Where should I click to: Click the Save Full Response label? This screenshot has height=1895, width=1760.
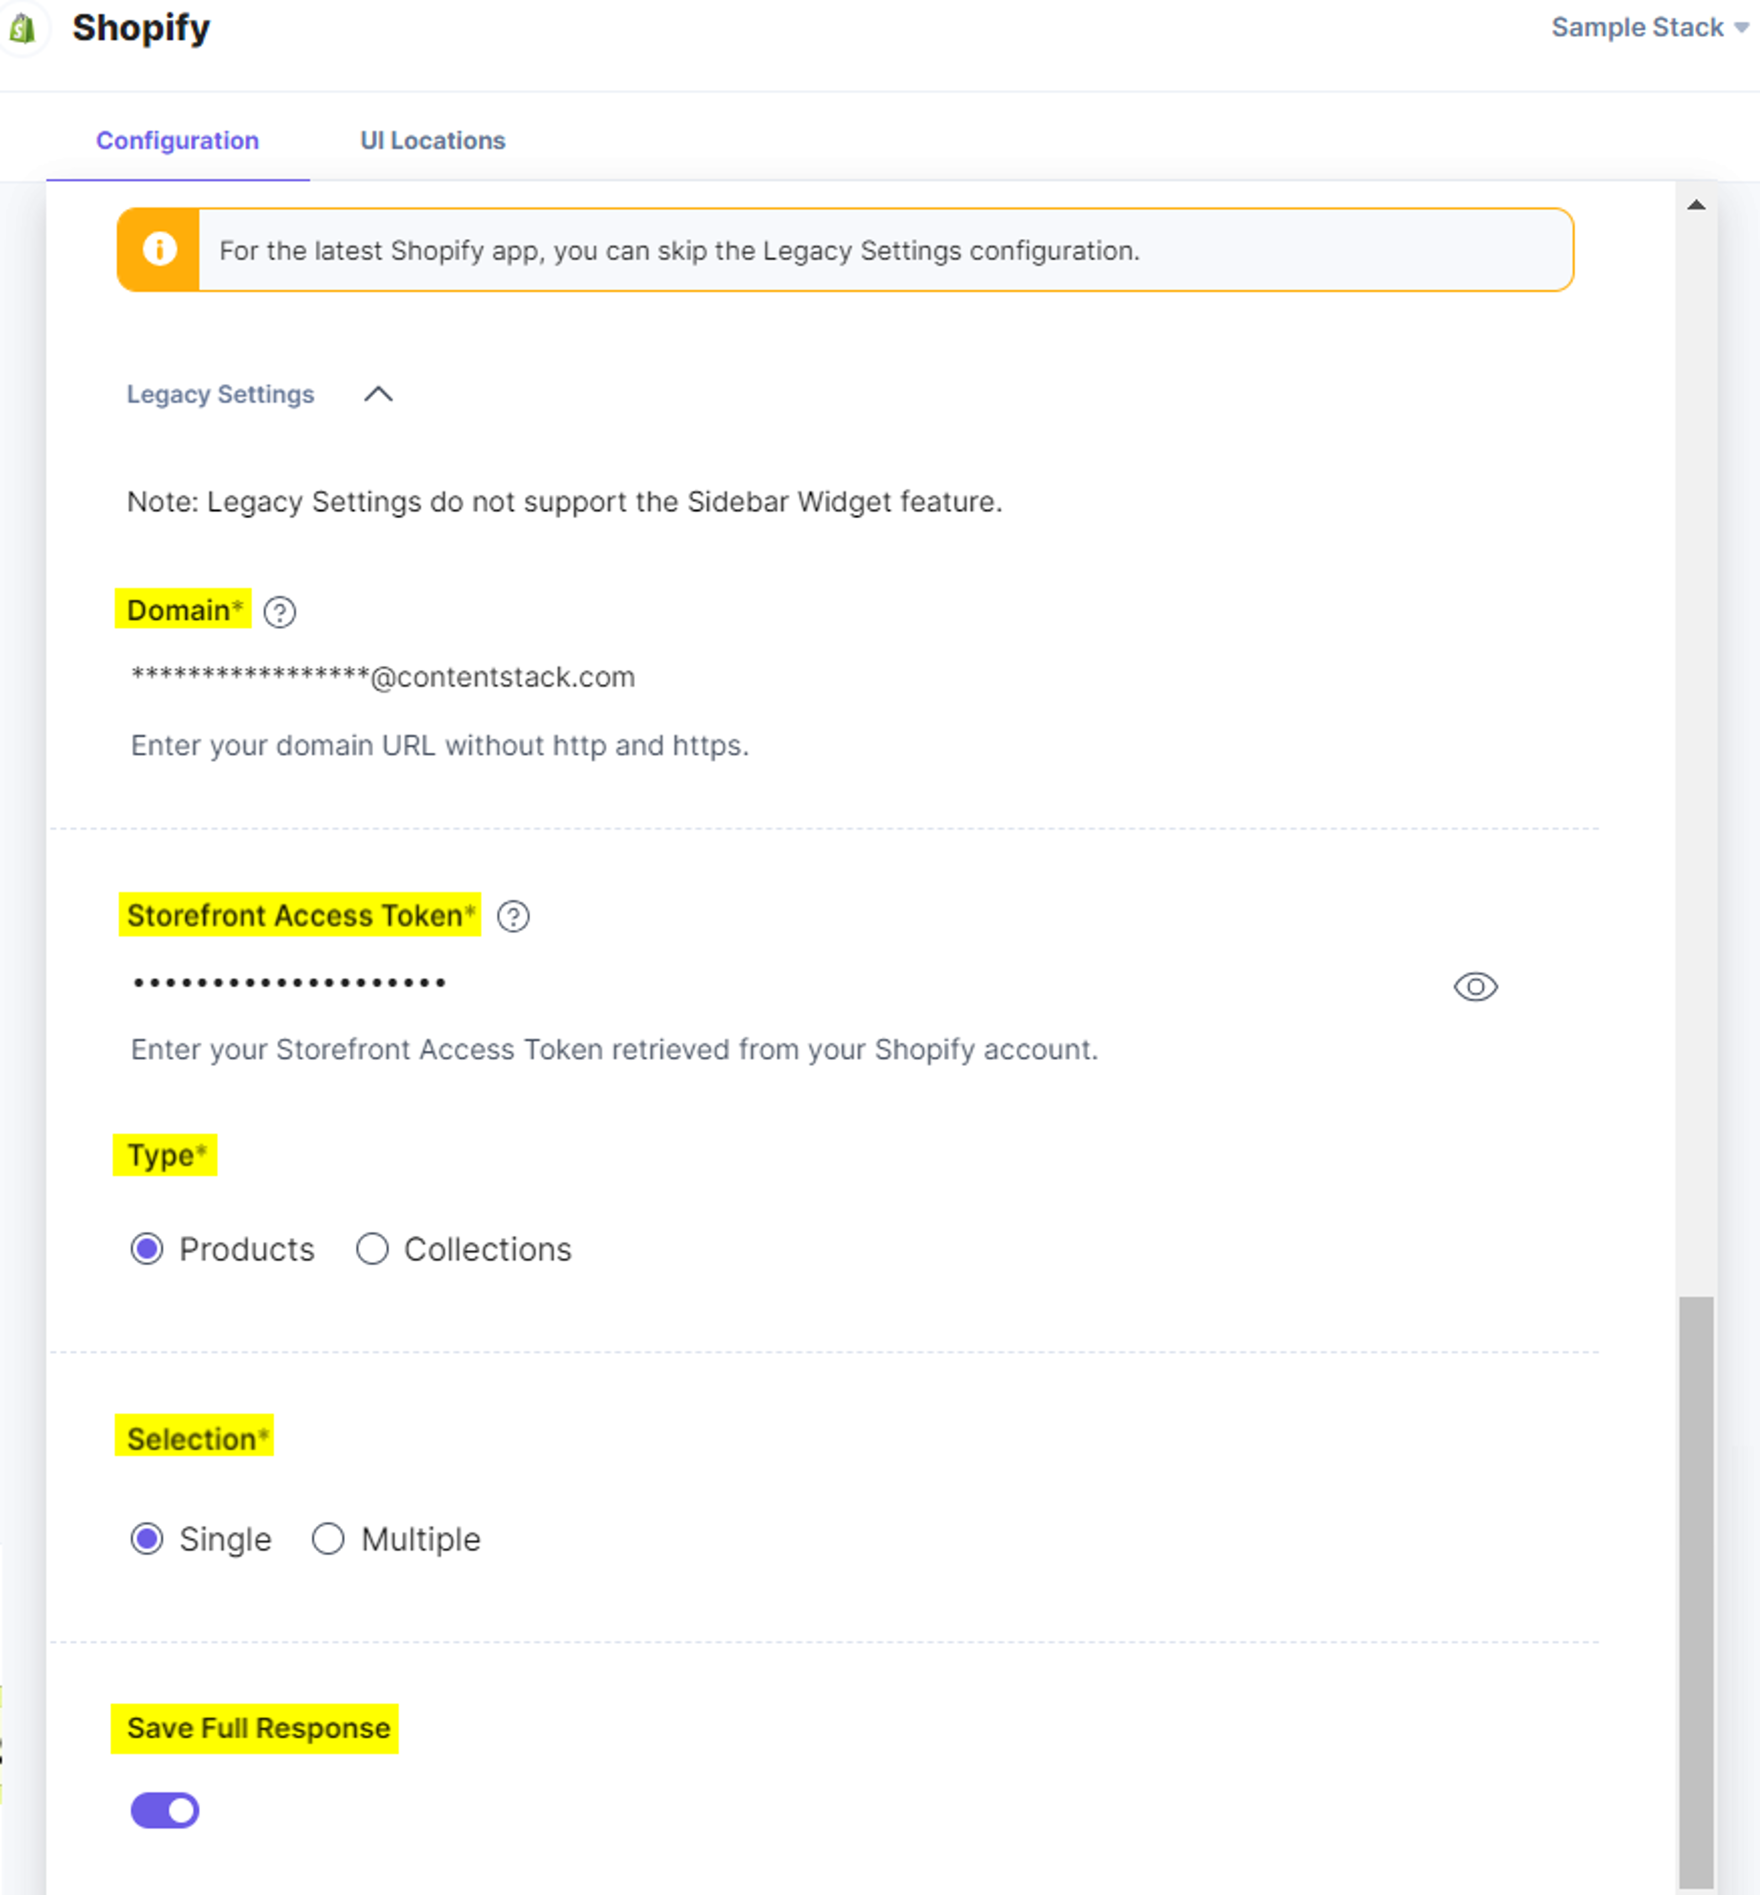click(258, 1728)
